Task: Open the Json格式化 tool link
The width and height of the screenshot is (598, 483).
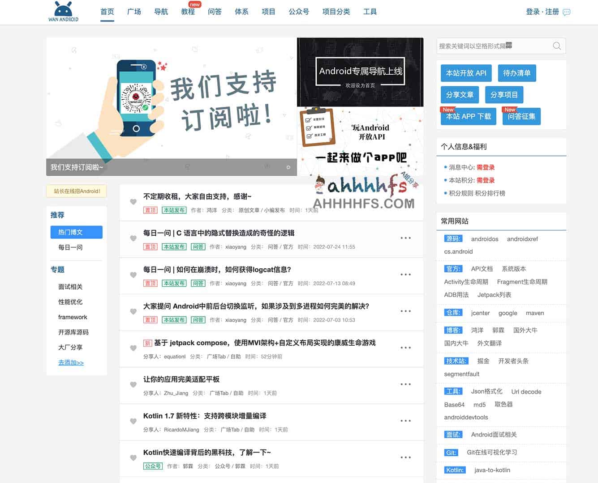Action: pyautogui.click(x=486, y=391)
